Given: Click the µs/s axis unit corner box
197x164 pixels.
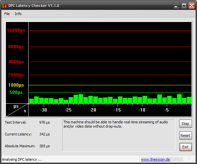Looking at the screenshot, I should [x=17, y=110].
